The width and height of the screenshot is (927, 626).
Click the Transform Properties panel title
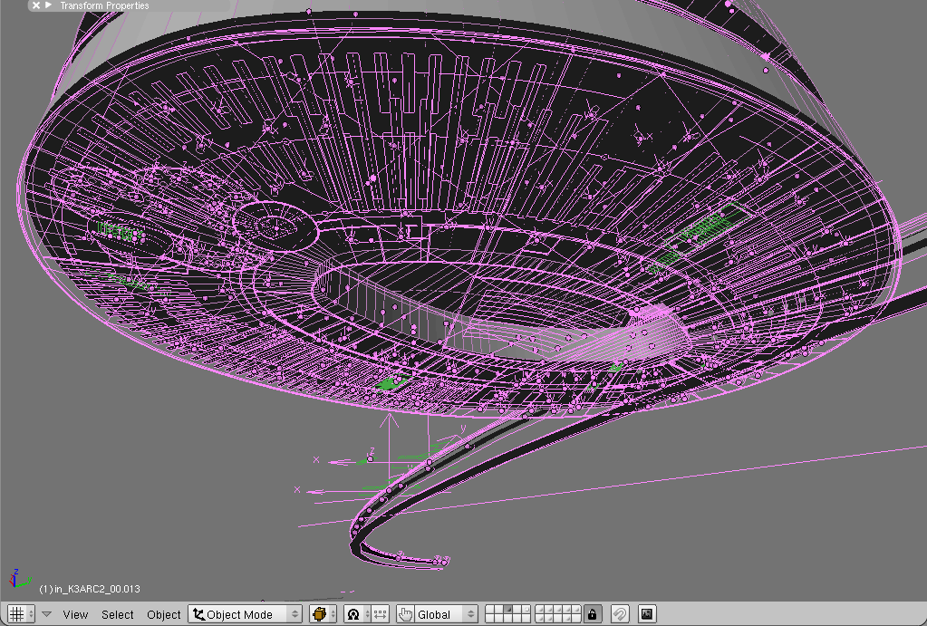tap(104, 5)
